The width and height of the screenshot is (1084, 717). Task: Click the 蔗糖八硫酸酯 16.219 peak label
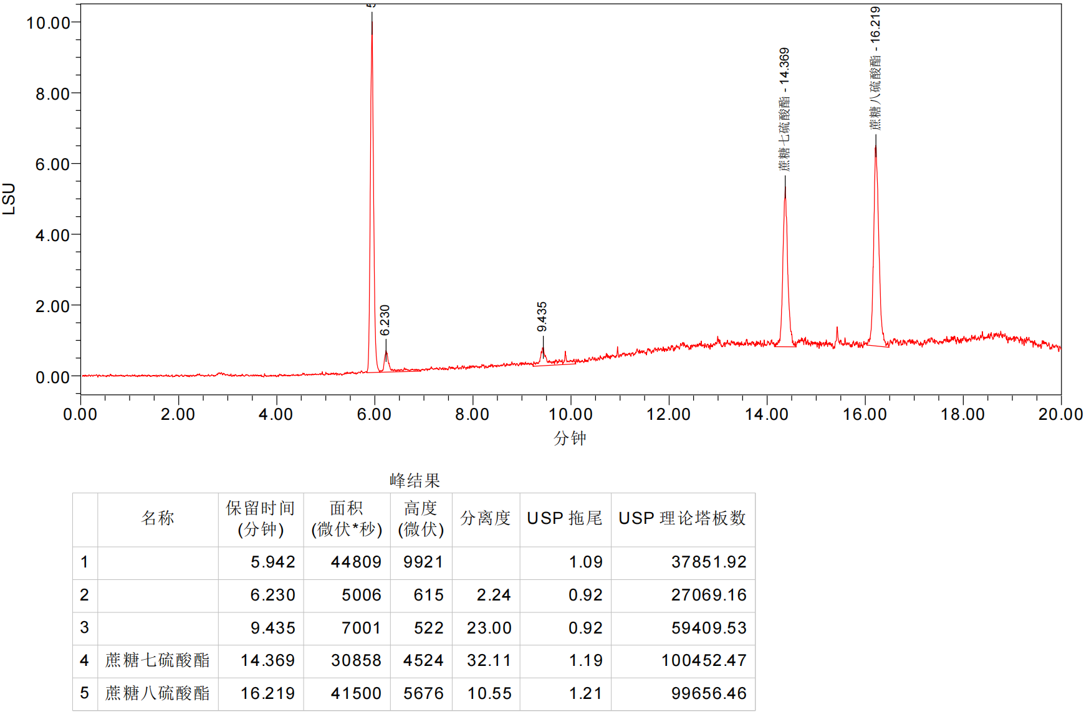coord(875,68)
